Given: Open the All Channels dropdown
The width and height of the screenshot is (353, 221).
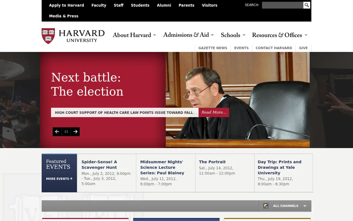Looking at the screenshot, I should [x=285, y=206].
